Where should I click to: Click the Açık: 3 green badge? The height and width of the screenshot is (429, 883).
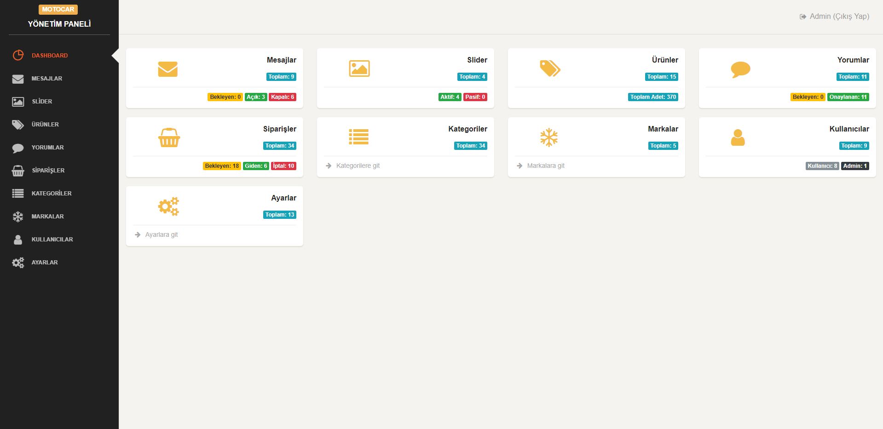[256, 97]
